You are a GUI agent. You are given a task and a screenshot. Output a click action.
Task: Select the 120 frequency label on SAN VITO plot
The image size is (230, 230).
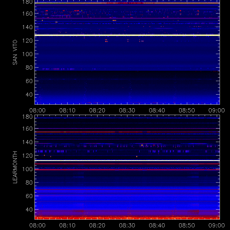click(x=27, y=41)
